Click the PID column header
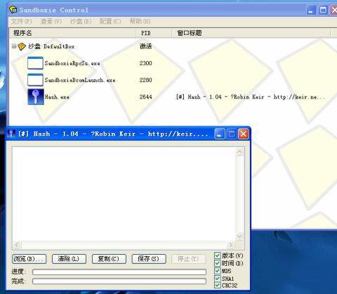This screenshot has width=337, height=294. 154,33
